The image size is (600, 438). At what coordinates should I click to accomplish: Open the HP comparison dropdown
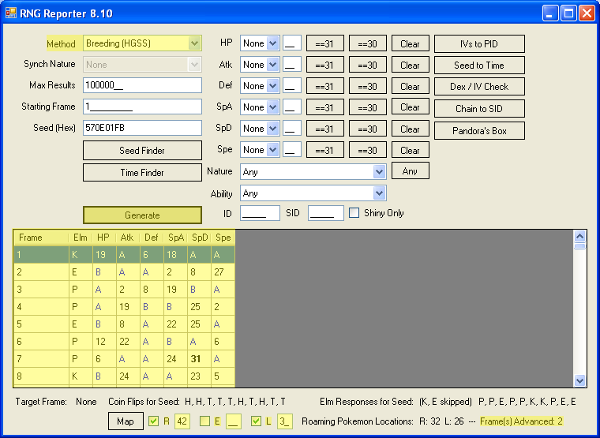(x=273, y=43)
